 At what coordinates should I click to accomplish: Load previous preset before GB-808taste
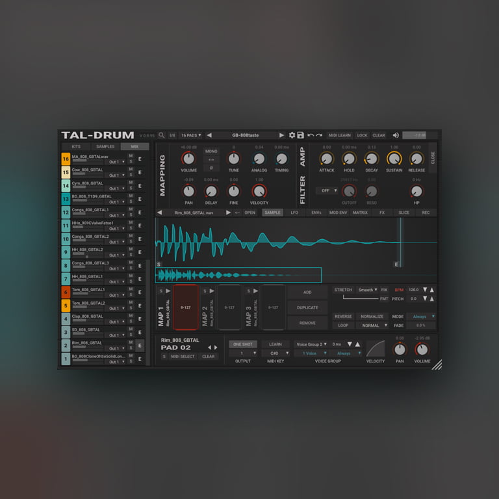[x=209, y=135]
